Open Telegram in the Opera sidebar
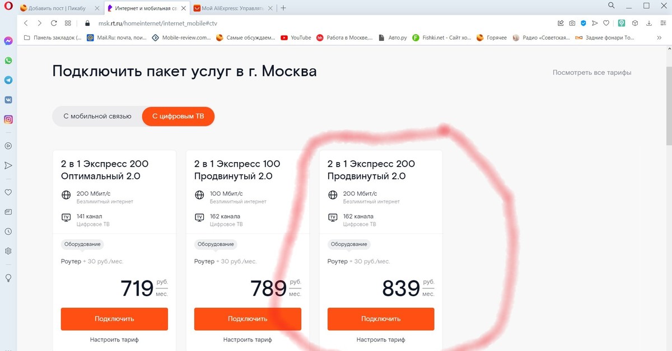The width and height of the screenshot is (672, 351). coord(8,80)
